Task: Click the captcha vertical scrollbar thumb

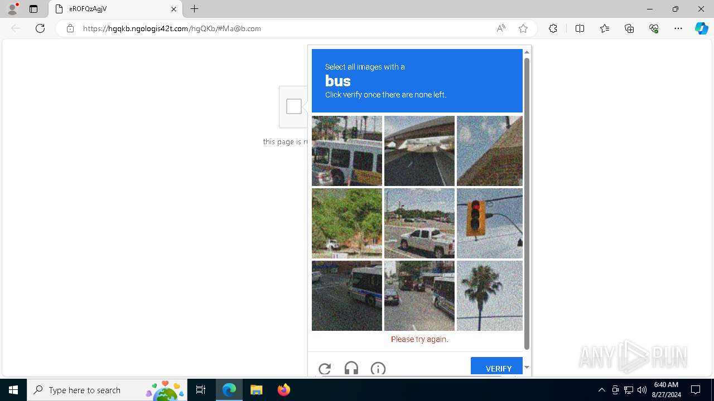Action: point(527,203)
